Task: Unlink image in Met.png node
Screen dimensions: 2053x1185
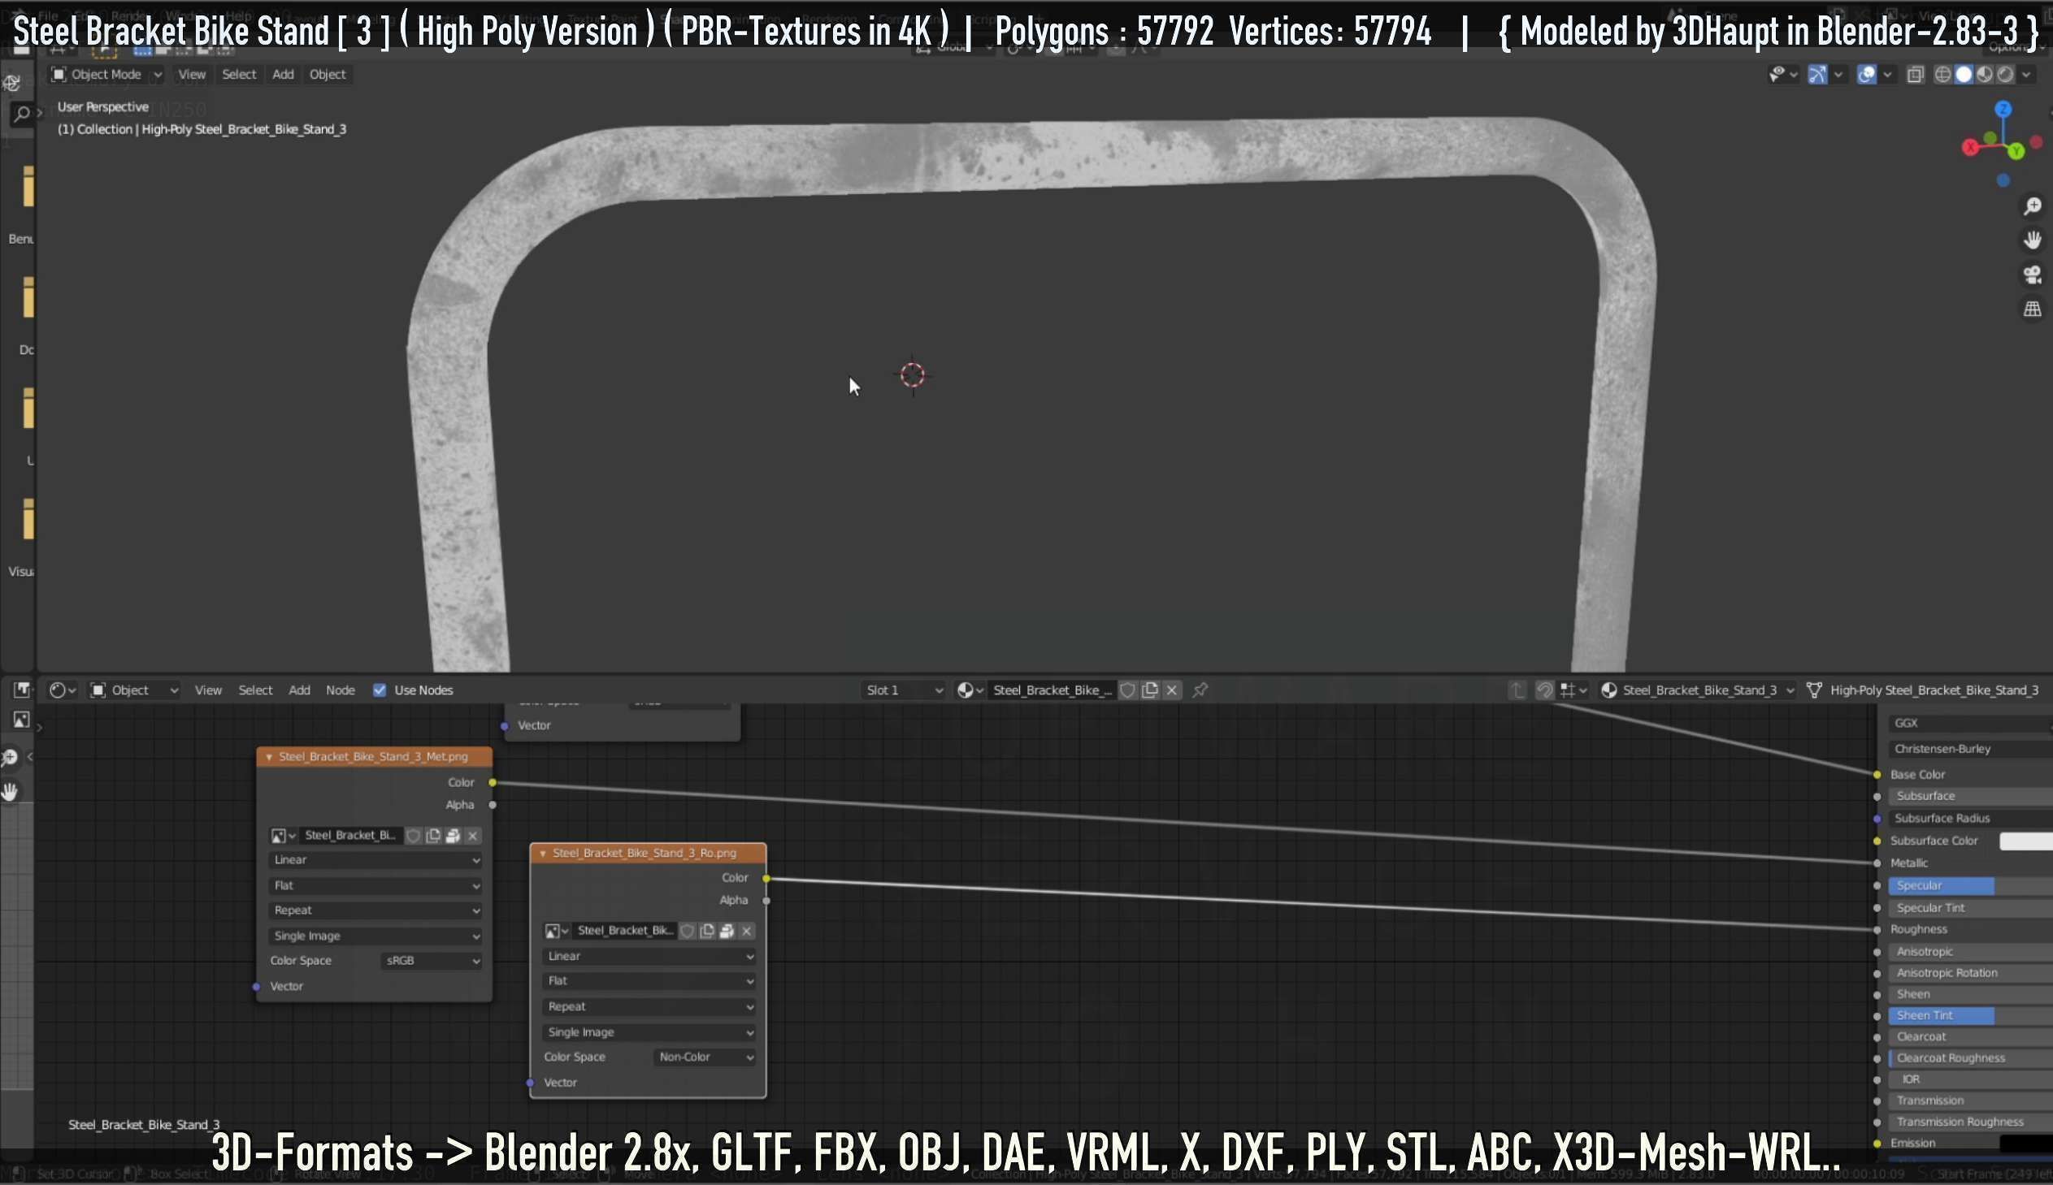Action: pyautogui.click(x=472, y=836)
